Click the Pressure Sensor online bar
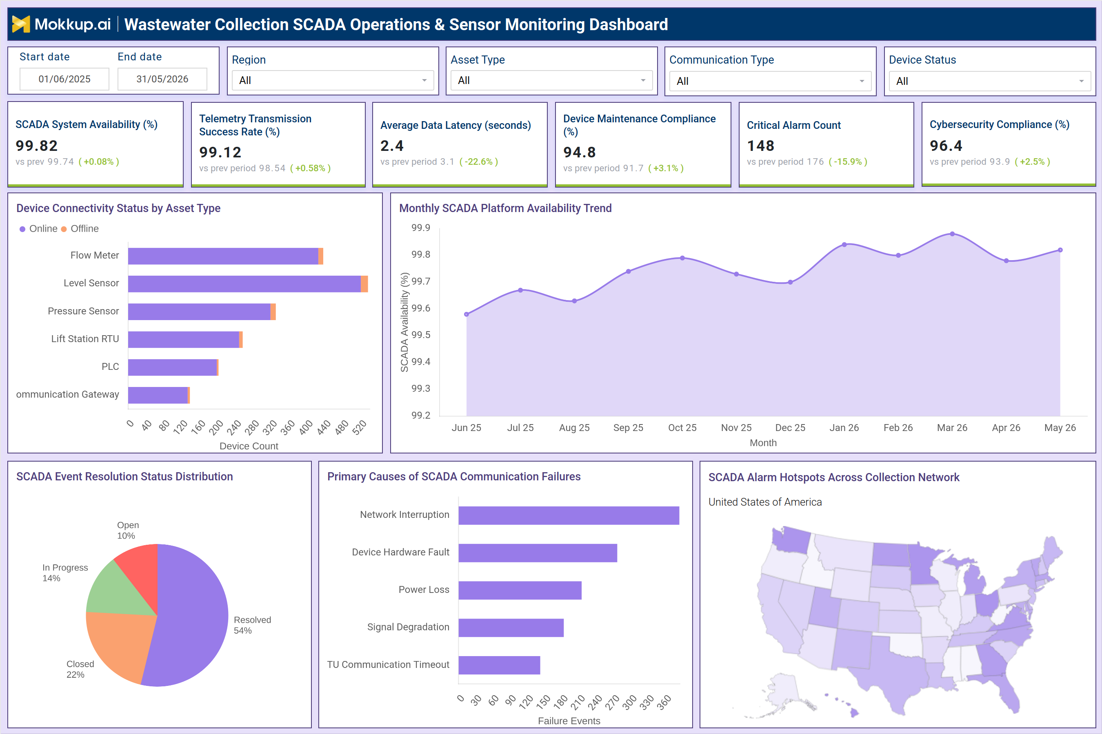1102x734 pixels. (x=199, y=312)
